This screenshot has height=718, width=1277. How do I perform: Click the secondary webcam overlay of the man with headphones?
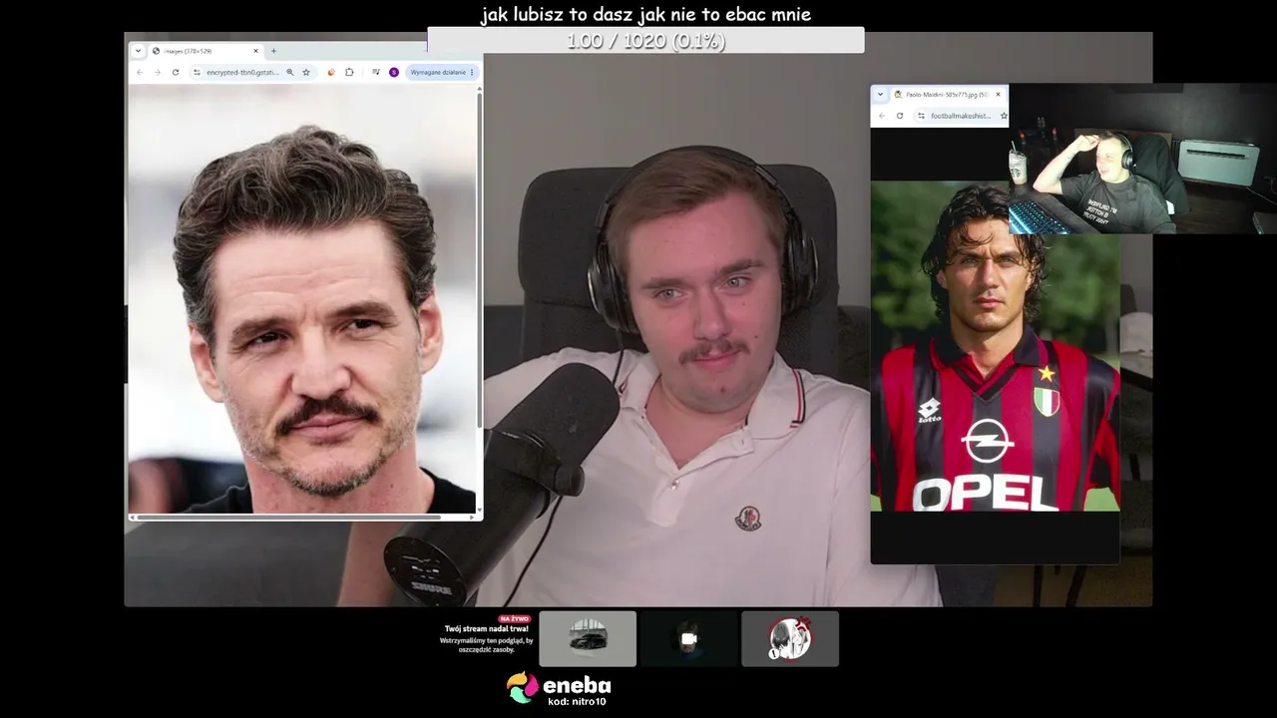[x=1142, y=159]
